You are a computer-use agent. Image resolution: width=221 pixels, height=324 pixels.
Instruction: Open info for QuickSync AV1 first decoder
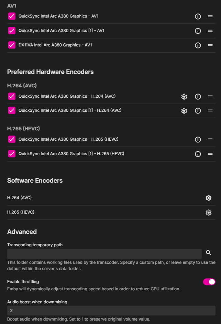click(x=198, y=17)
